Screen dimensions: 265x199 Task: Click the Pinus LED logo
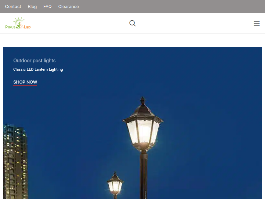tap(18, 23)
